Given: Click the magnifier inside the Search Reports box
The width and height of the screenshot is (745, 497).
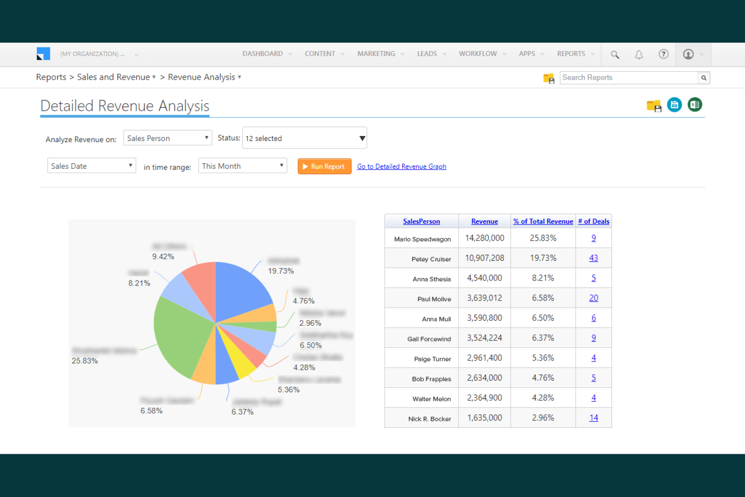Looking at the screenshot, I should (x=703, y=78).
